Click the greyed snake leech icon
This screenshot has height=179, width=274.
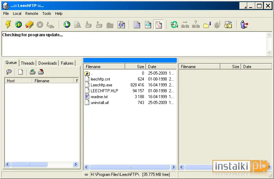point(51,25)
